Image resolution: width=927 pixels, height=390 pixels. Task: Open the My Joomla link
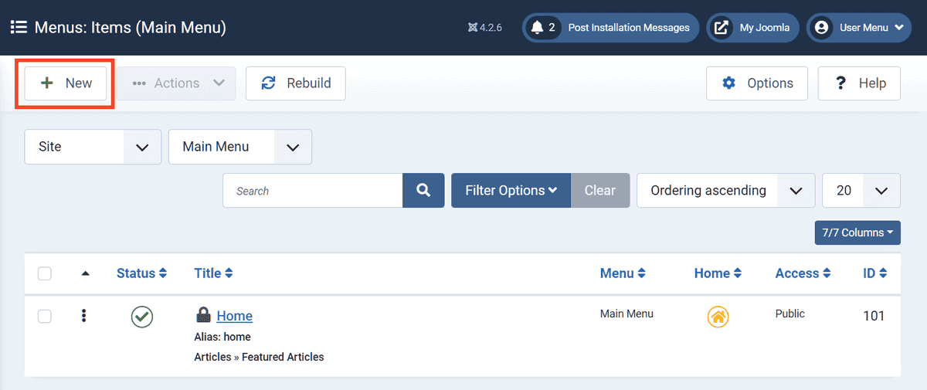pyautogui.click(x=753, y=28)
